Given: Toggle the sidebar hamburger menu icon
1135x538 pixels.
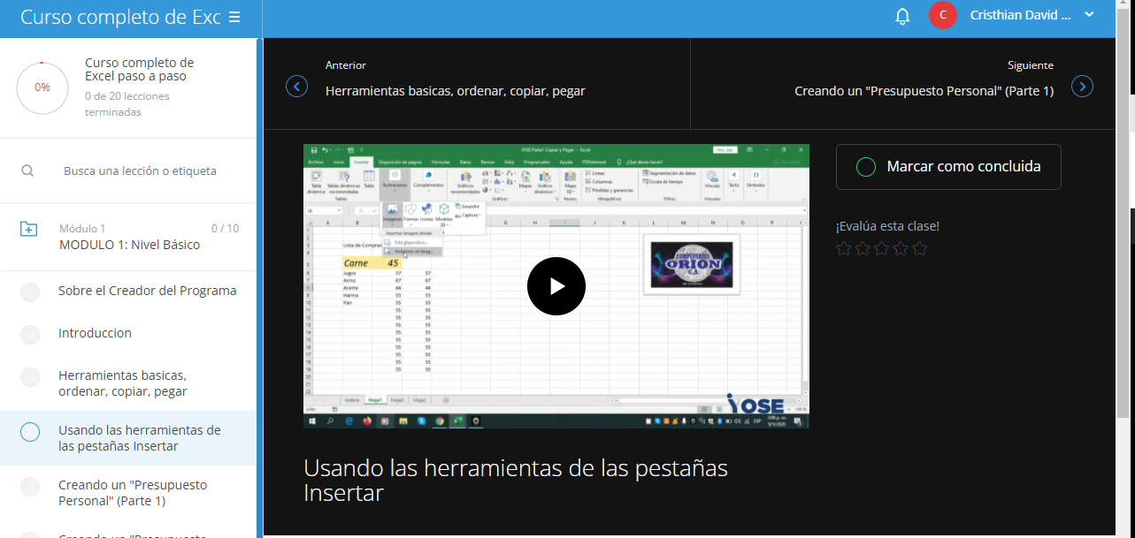Looking at the screenshot, I should coord(234,17).
